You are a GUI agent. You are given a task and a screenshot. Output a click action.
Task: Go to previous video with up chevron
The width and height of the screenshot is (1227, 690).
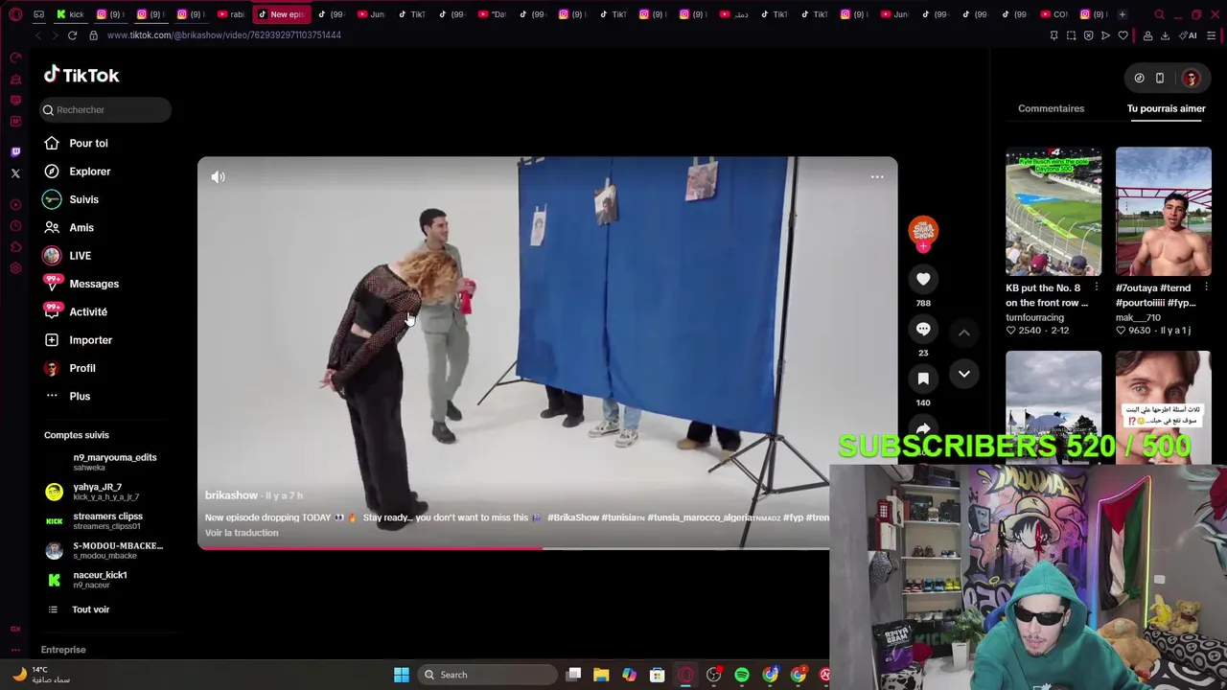tap(964, 333)
